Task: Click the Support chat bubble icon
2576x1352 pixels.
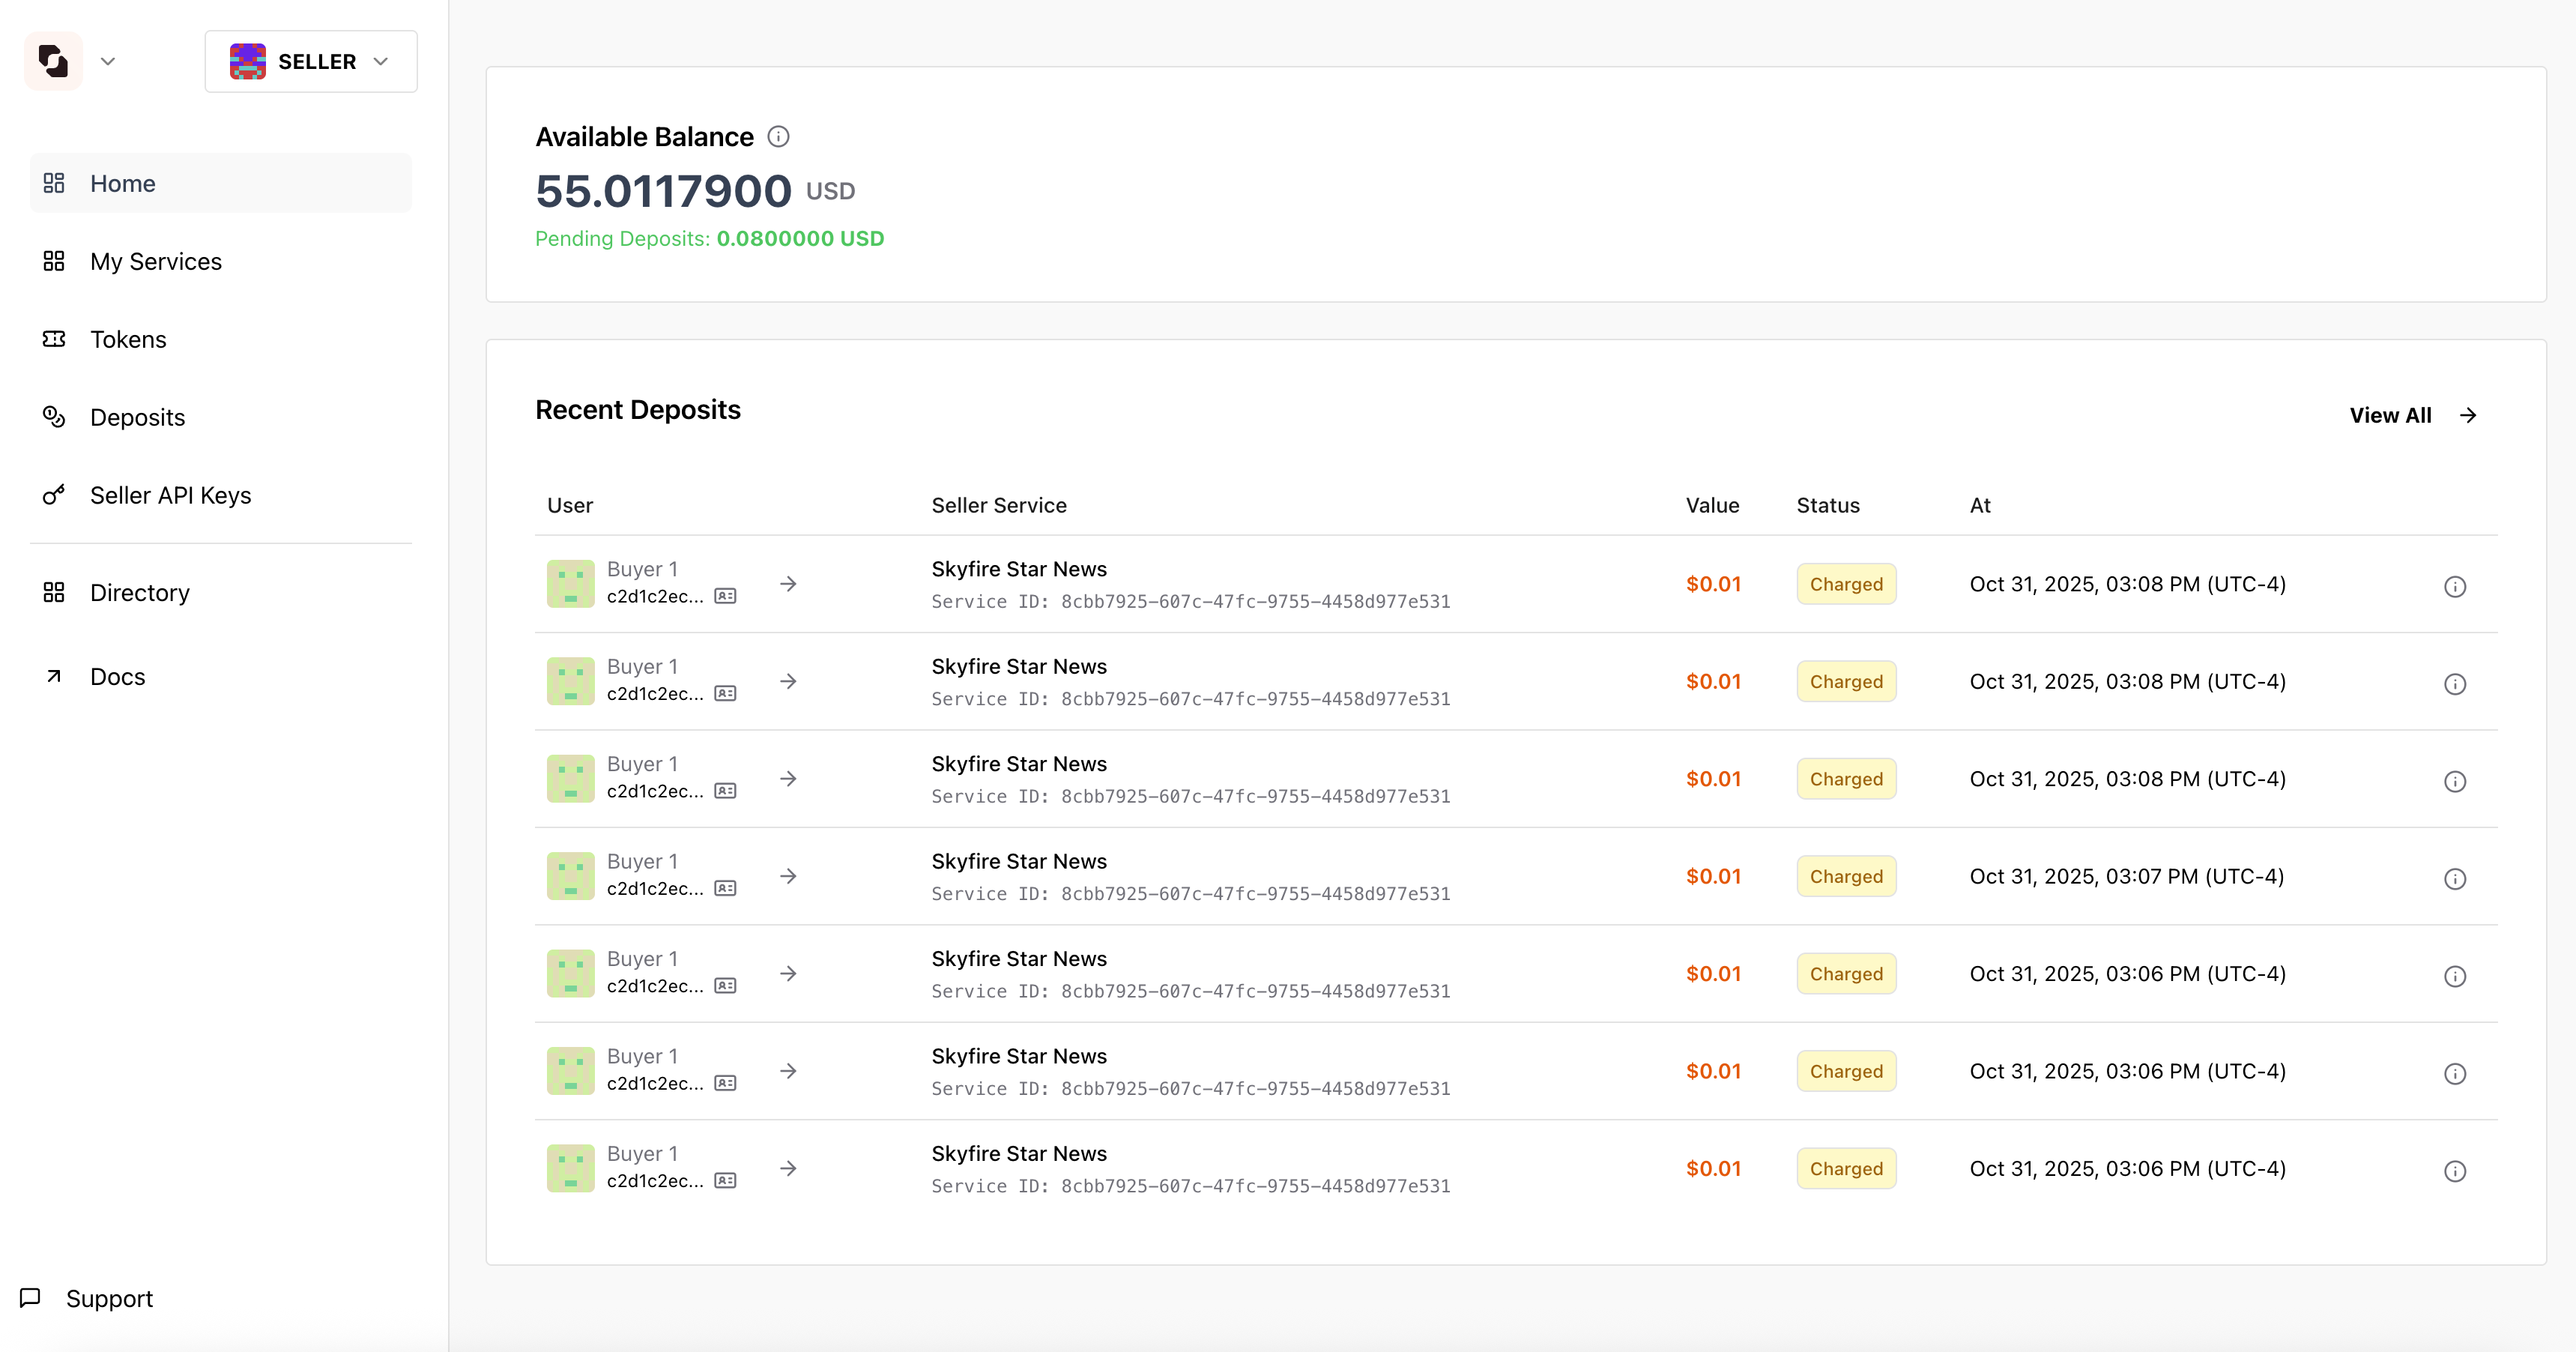Action: [x=30, y=1297]
